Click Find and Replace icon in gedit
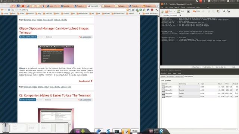The height and width of the screenshot is (134, 239). [x=229, y=11]
